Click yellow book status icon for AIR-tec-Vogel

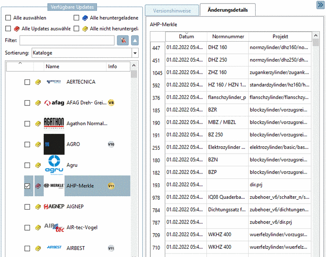[38, 227]
